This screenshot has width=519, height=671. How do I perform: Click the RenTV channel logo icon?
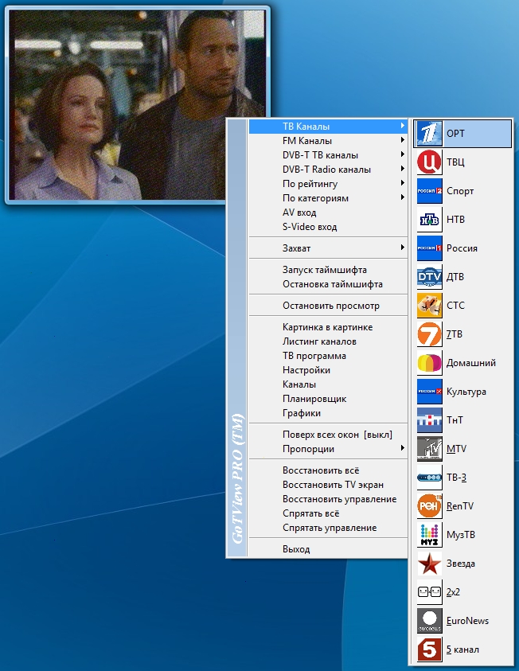coord(430,506)
